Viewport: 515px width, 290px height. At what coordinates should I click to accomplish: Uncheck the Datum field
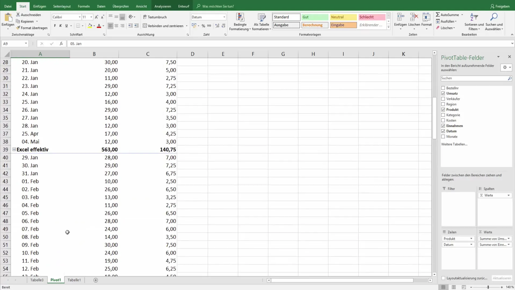pyautogui.click(x=443, y=131)
